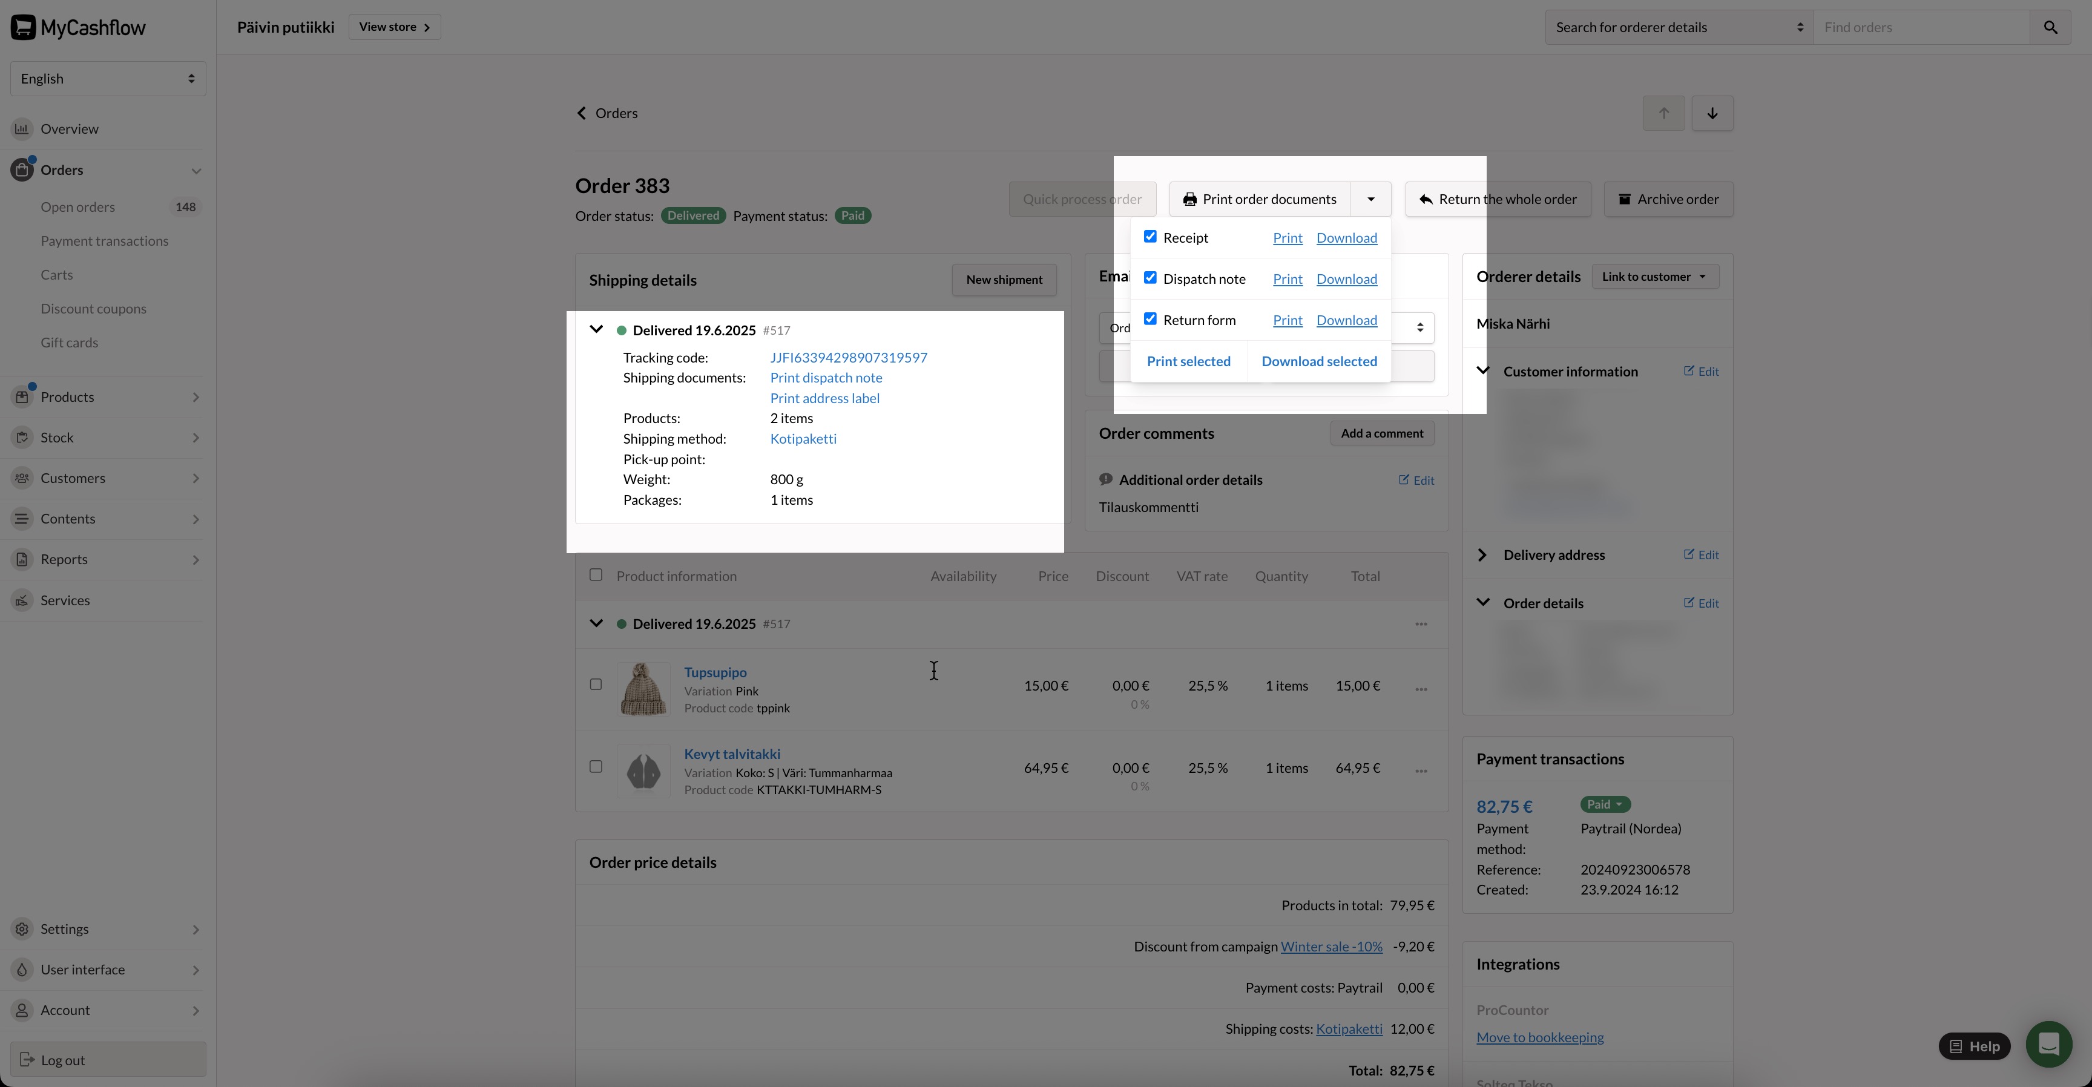
Task: Open row options for Tupsupipo product
Action: [1420, 689]
